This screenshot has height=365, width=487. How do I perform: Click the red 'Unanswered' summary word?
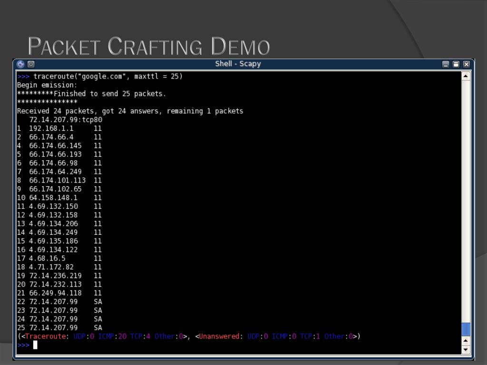pyautogui.click(x=219, y=336)
